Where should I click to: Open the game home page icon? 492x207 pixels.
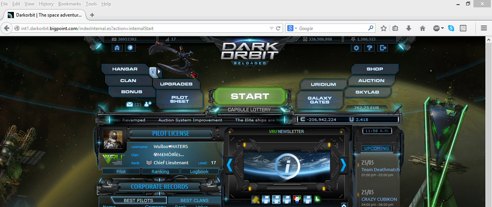tap(117, 48)
